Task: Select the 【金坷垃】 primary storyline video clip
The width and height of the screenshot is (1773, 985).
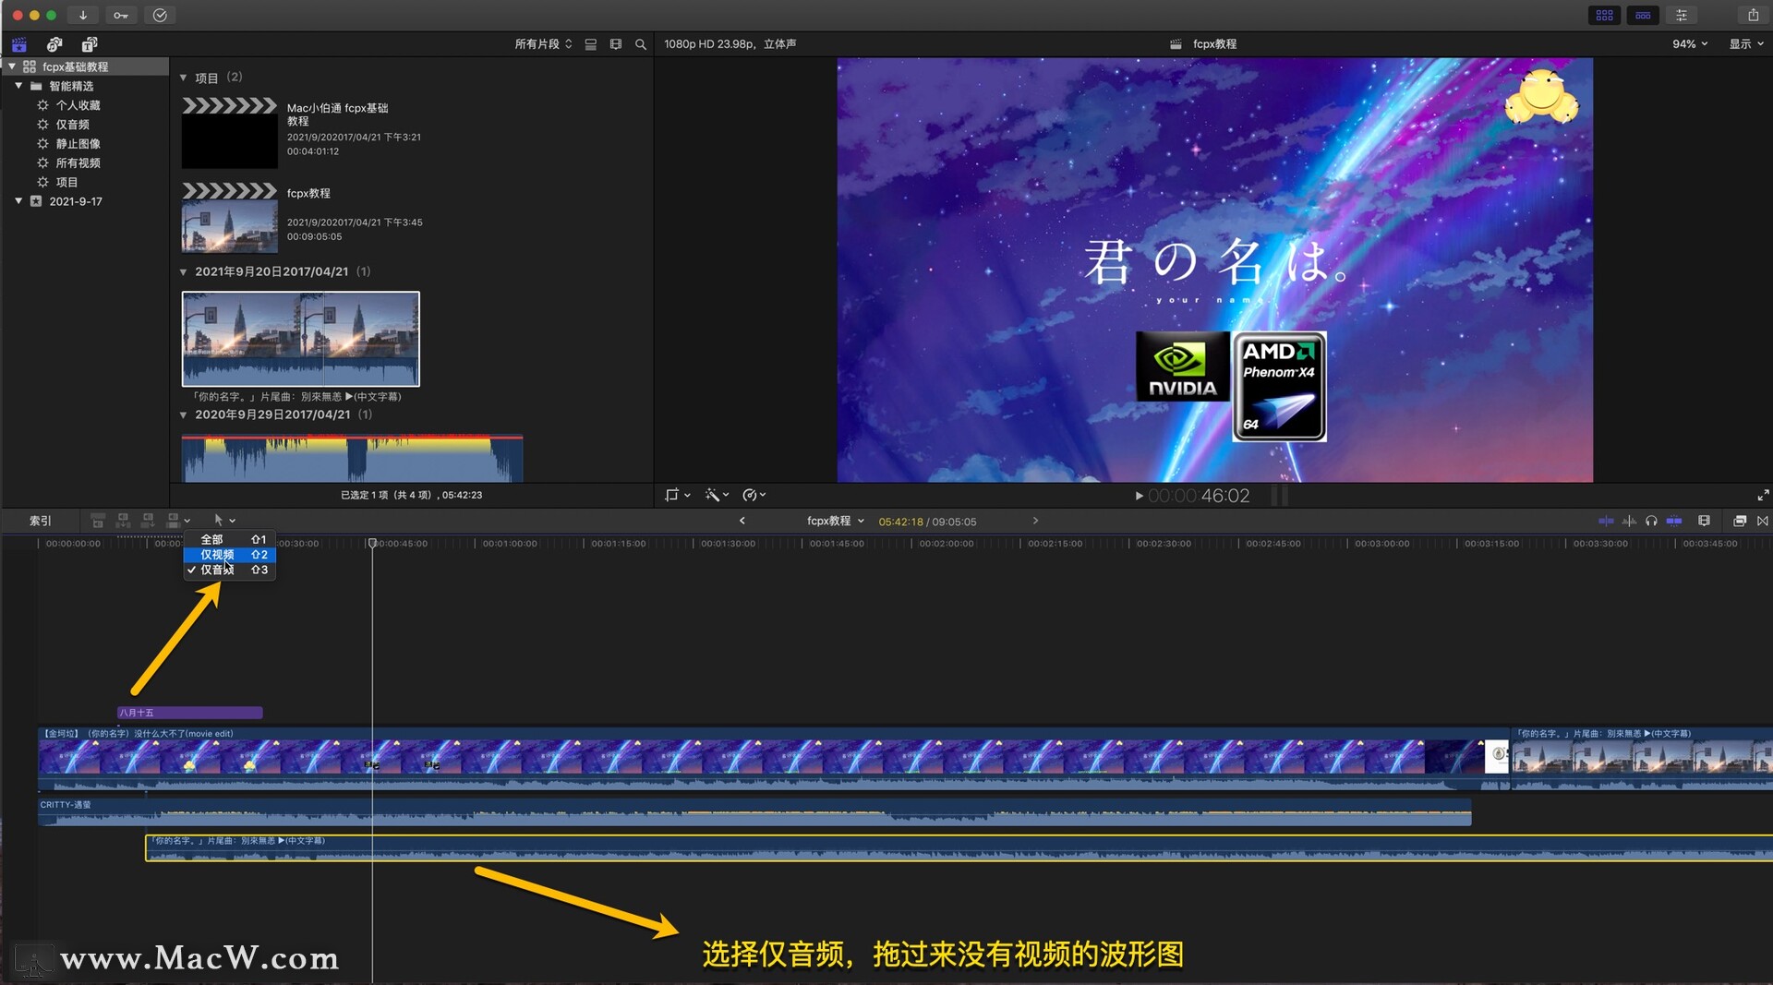Action: (774, 760)
